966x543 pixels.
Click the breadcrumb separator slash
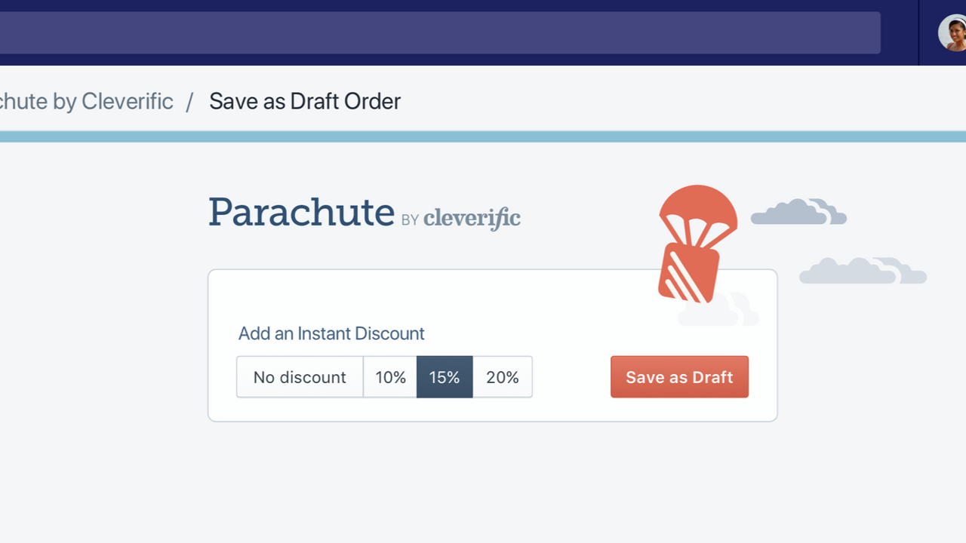pyautogui.click(x=189, y=101)
